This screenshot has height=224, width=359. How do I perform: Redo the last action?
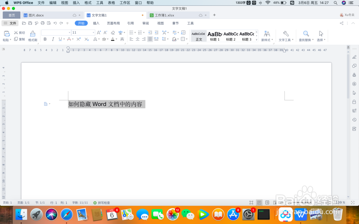click(x=61, y=23)
